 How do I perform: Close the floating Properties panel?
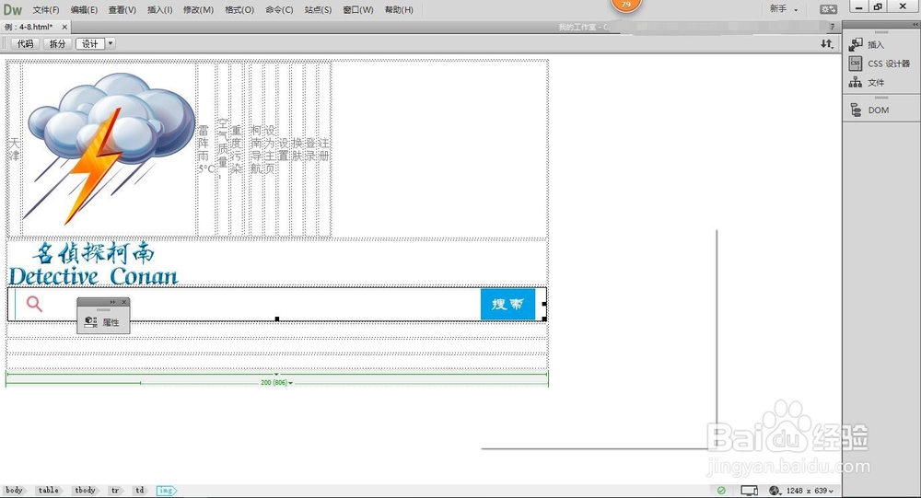[124, 302]
